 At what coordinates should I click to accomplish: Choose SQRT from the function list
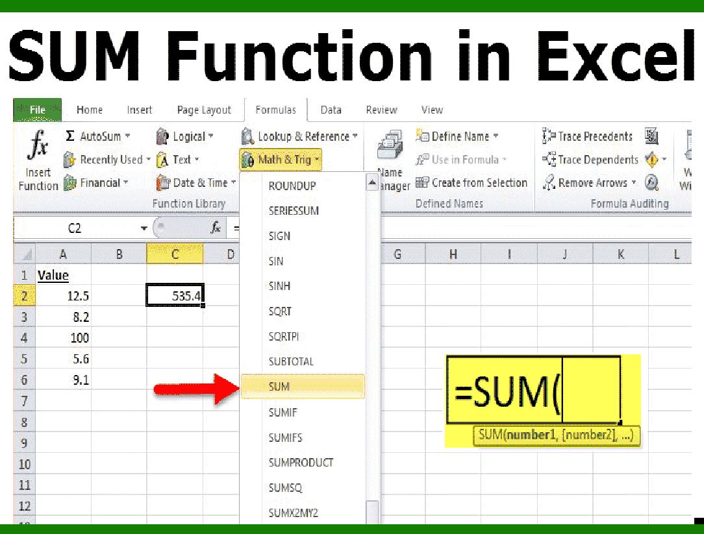tap(303, 311)
